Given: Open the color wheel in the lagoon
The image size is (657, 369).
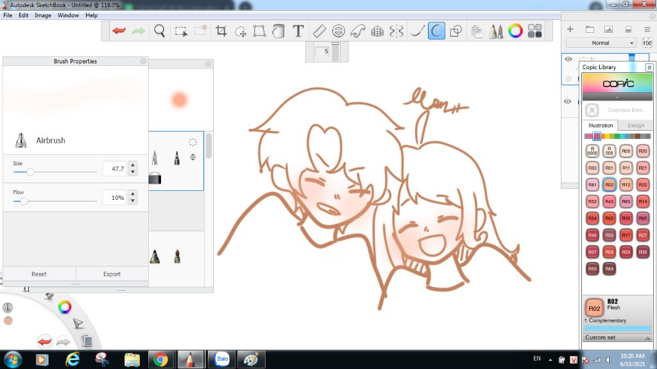Looking at the screenshot, I should pos(65,307).
